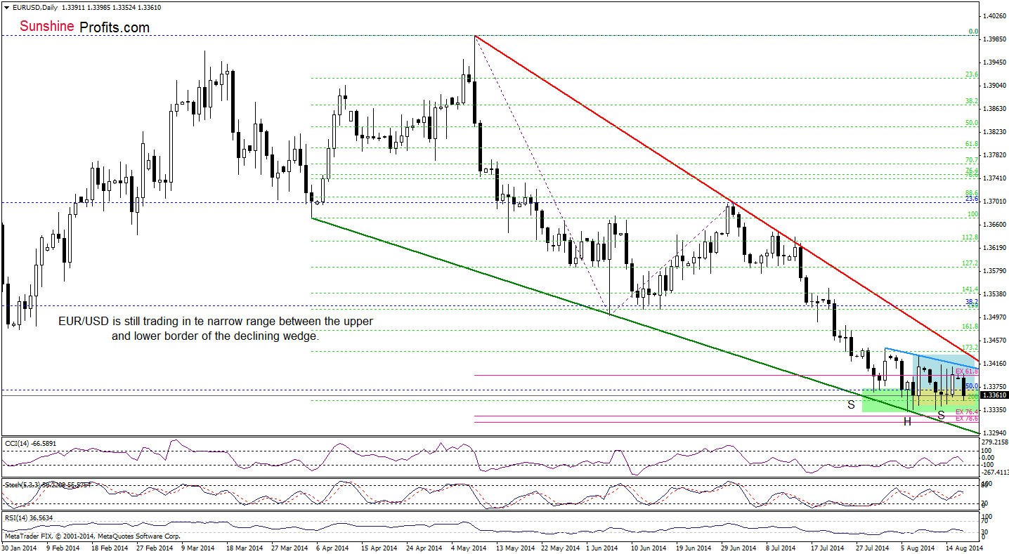The image size is (1009, 554).
Task: Click the 127.2 Fibonacci extension label
Action: (970, 263)
